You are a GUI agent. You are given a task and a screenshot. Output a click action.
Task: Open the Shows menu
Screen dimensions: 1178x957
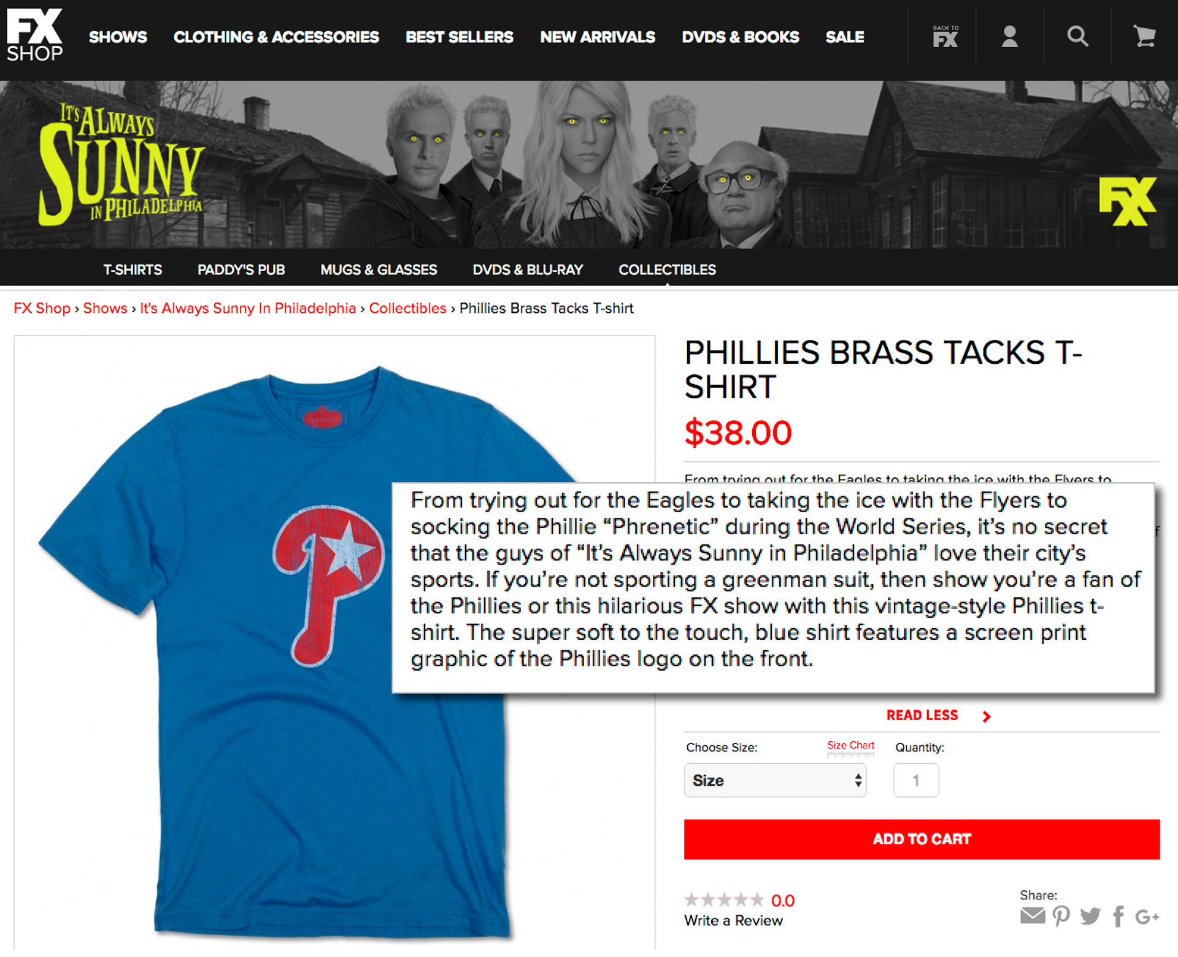pyautogui.click(x=118, y=37)
